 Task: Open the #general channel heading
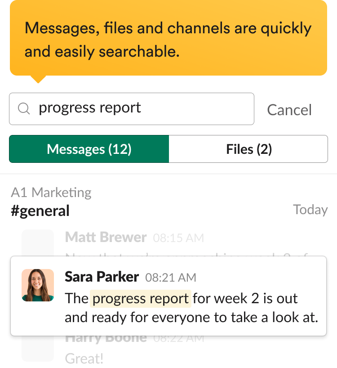point(40,211)
